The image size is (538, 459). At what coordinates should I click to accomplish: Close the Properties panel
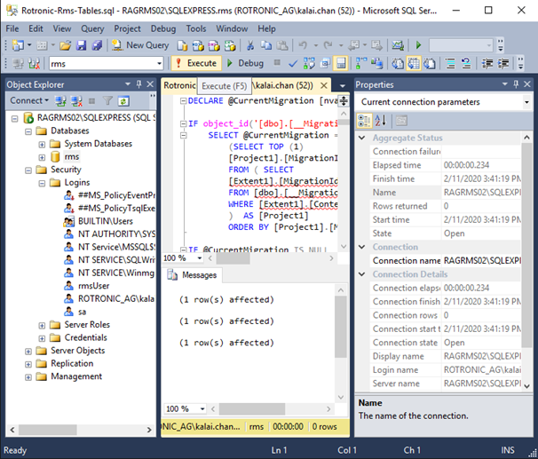coord(527,84)
